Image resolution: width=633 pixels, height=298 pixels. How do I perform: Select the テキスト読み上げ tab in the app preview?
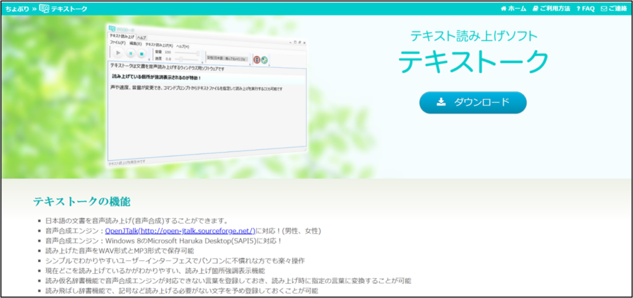click(x=122, y=36)
